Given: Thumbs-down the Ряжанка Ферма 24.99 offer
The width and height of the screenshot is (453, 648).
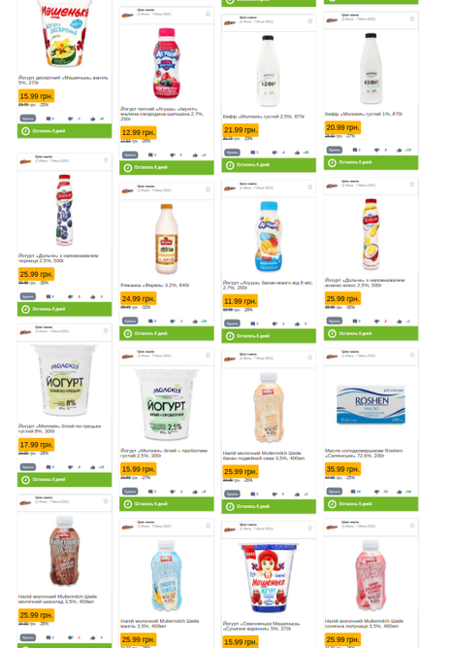Looking at the screenshot, I should click(x=173, y=322).
